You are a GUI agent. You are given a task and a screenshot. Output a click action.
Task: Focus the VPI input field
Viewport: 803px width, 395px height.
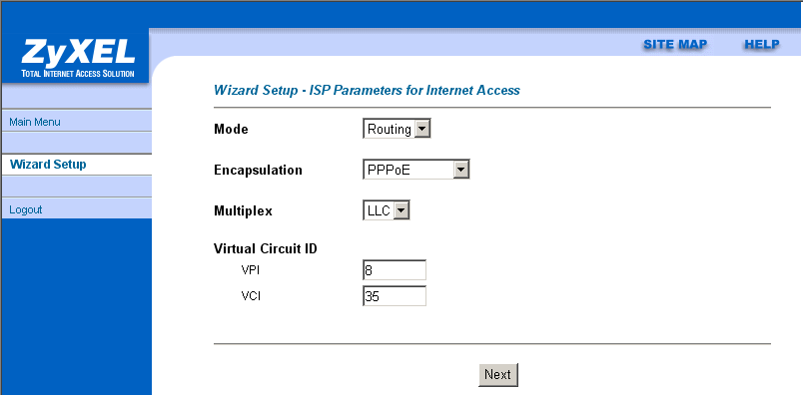395,270
